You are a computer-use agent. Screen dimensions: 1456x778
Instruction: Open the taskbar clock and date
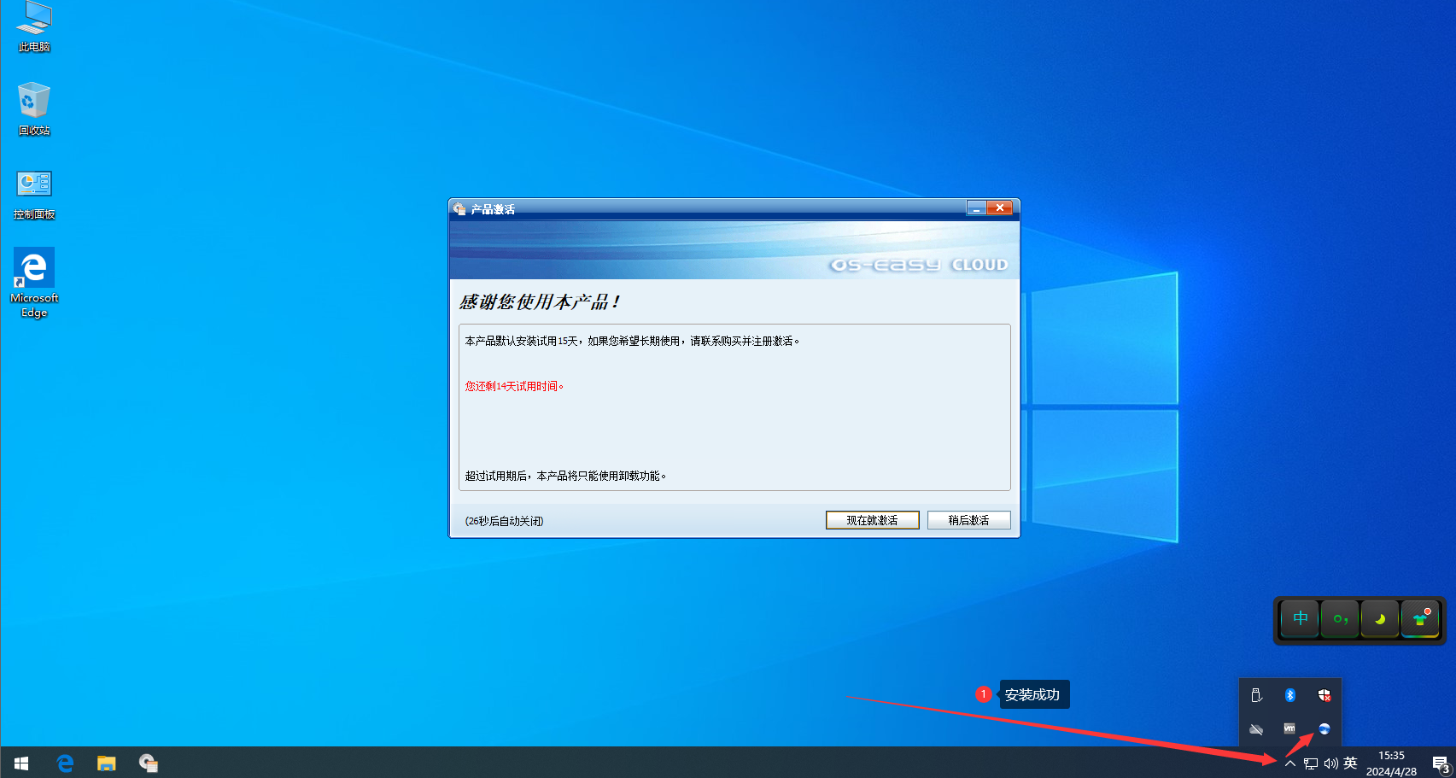pyautogui.click(x=1391, y=763)
